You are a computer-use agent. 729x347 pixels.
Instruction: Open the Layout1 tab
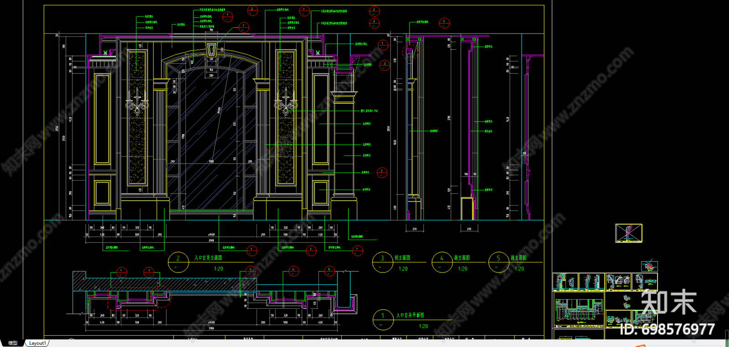(37, 343)
